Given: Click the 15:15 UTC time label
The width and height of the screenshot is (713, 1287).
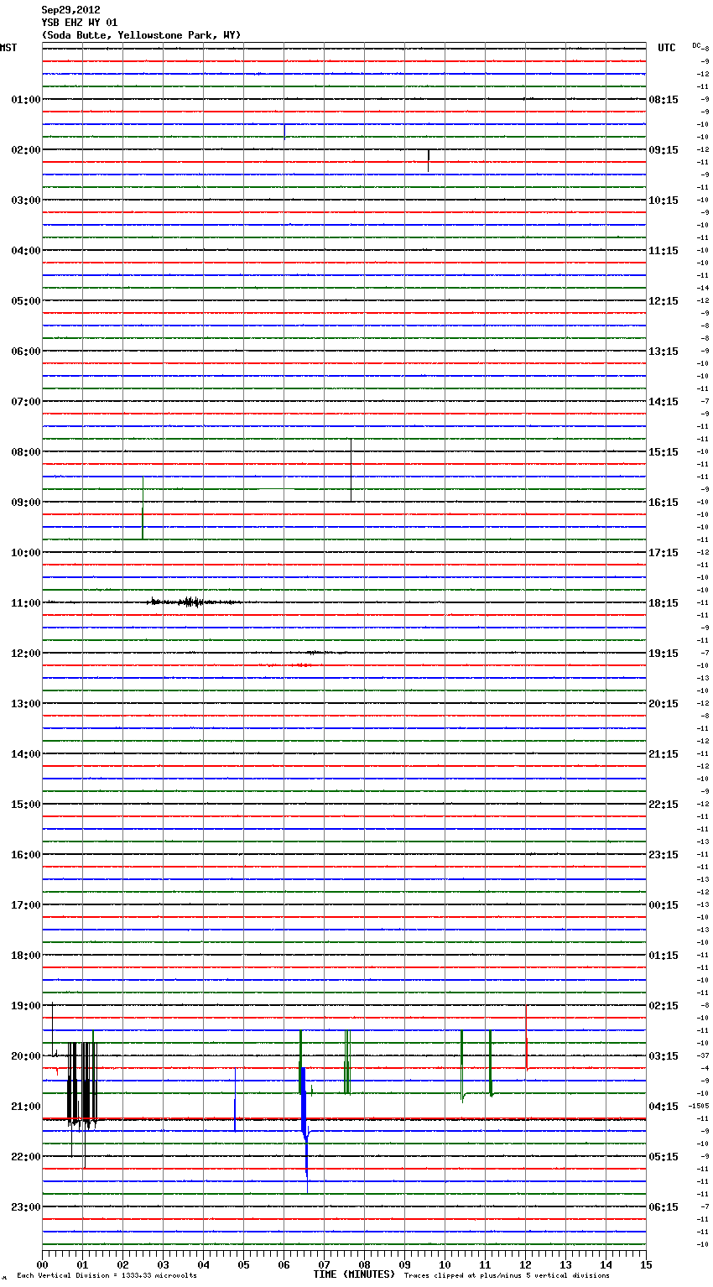Looking at the screenshot, I should coord(664,452).
